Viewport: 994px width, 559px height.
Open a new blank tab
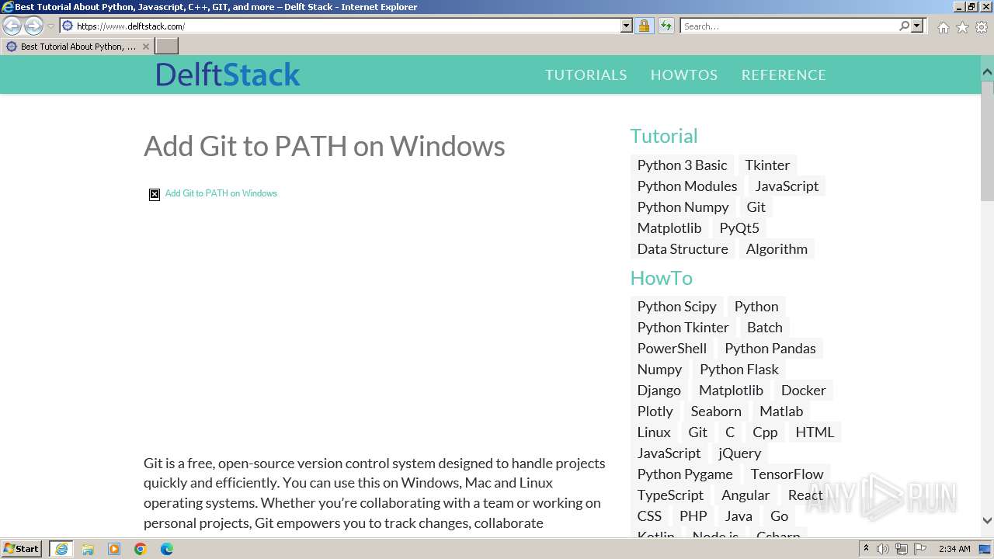pyautogui.click(x=167, y=47)
